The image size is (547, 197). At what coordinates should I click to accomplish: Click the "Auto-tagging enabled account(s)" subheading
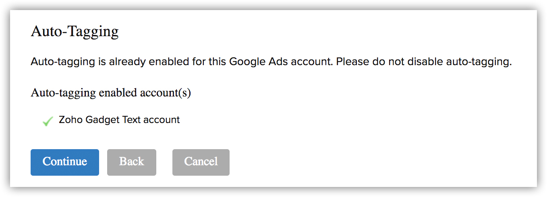click(111, 93)
